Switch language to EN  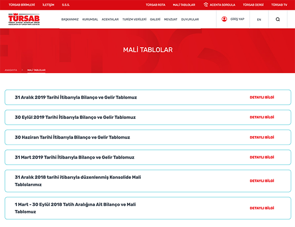(259, 19)
